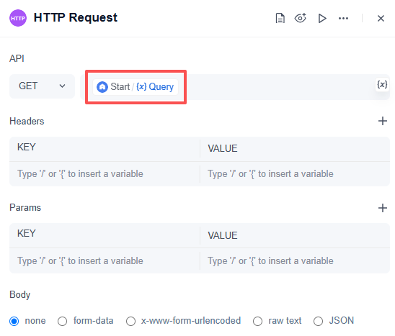Select raw text body type
The image size is (395, 336).
(258, 321)
